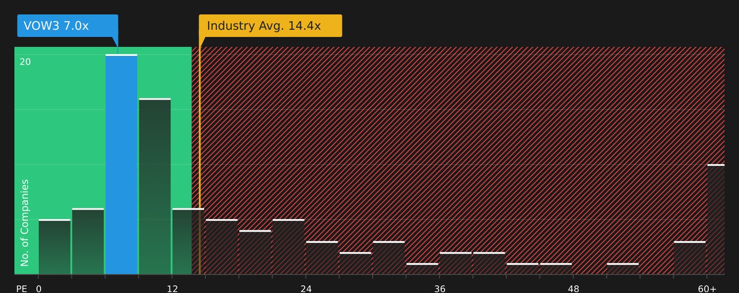739x293 pixels.
Task: Click the '20' y-axis value label
Action: pos(25,62)
